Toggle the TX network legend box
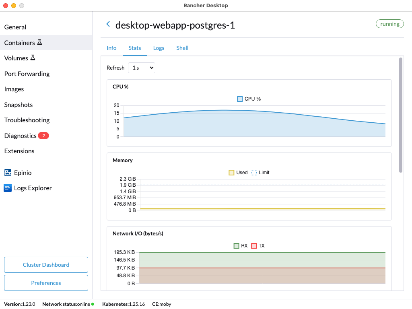This screenshot has height=309, width=412. pos(254,246)
